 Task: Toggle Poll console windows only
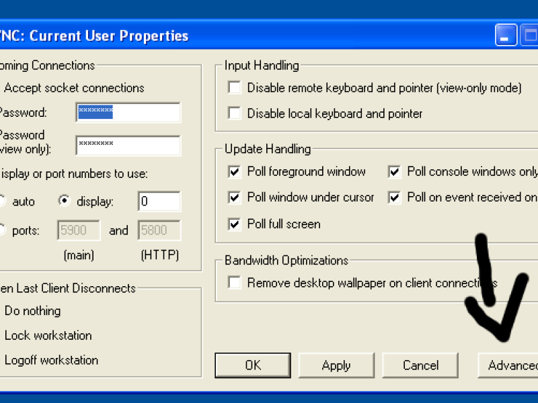point(394,171)
